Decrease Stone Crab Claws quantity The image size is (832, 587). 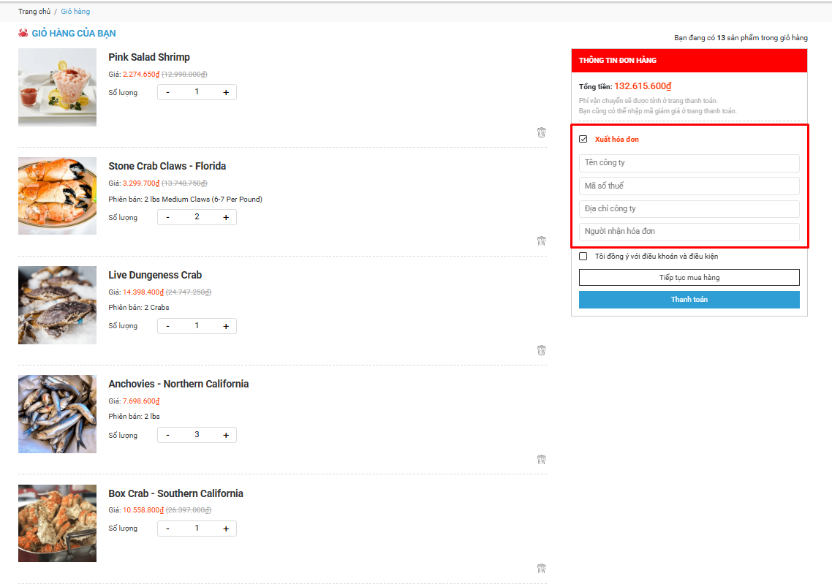coord(167,217)
